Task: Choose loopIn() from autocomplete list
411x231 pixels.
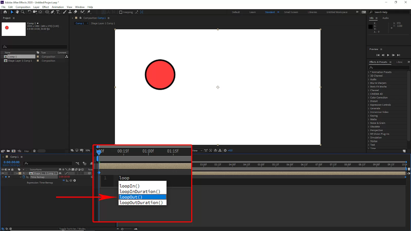Action: click(x=143, y=186)
